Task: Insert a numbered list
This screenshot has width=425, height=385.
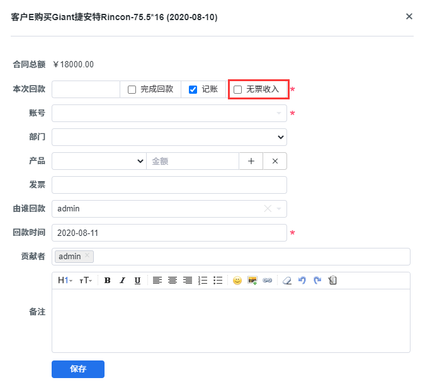Action: (x=203, y=280)
